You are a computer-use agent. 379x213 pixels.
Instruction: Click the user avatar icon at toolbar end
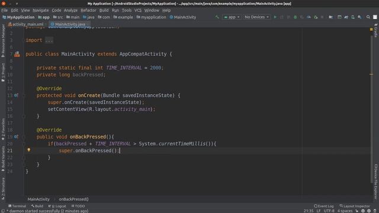[375, 17]
